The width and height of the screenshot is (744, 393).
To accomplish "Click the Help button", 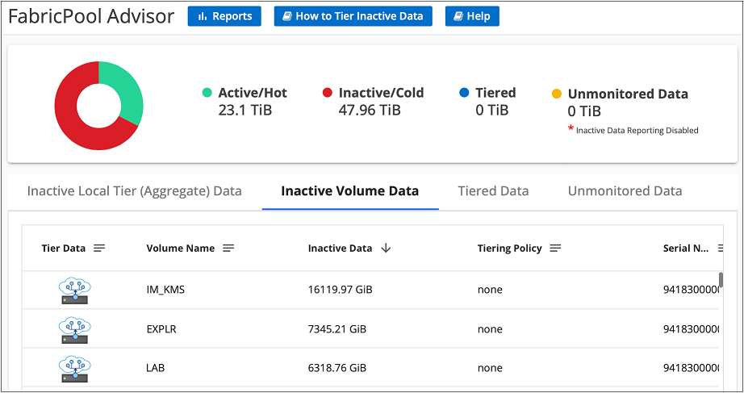I will (472, 16).
